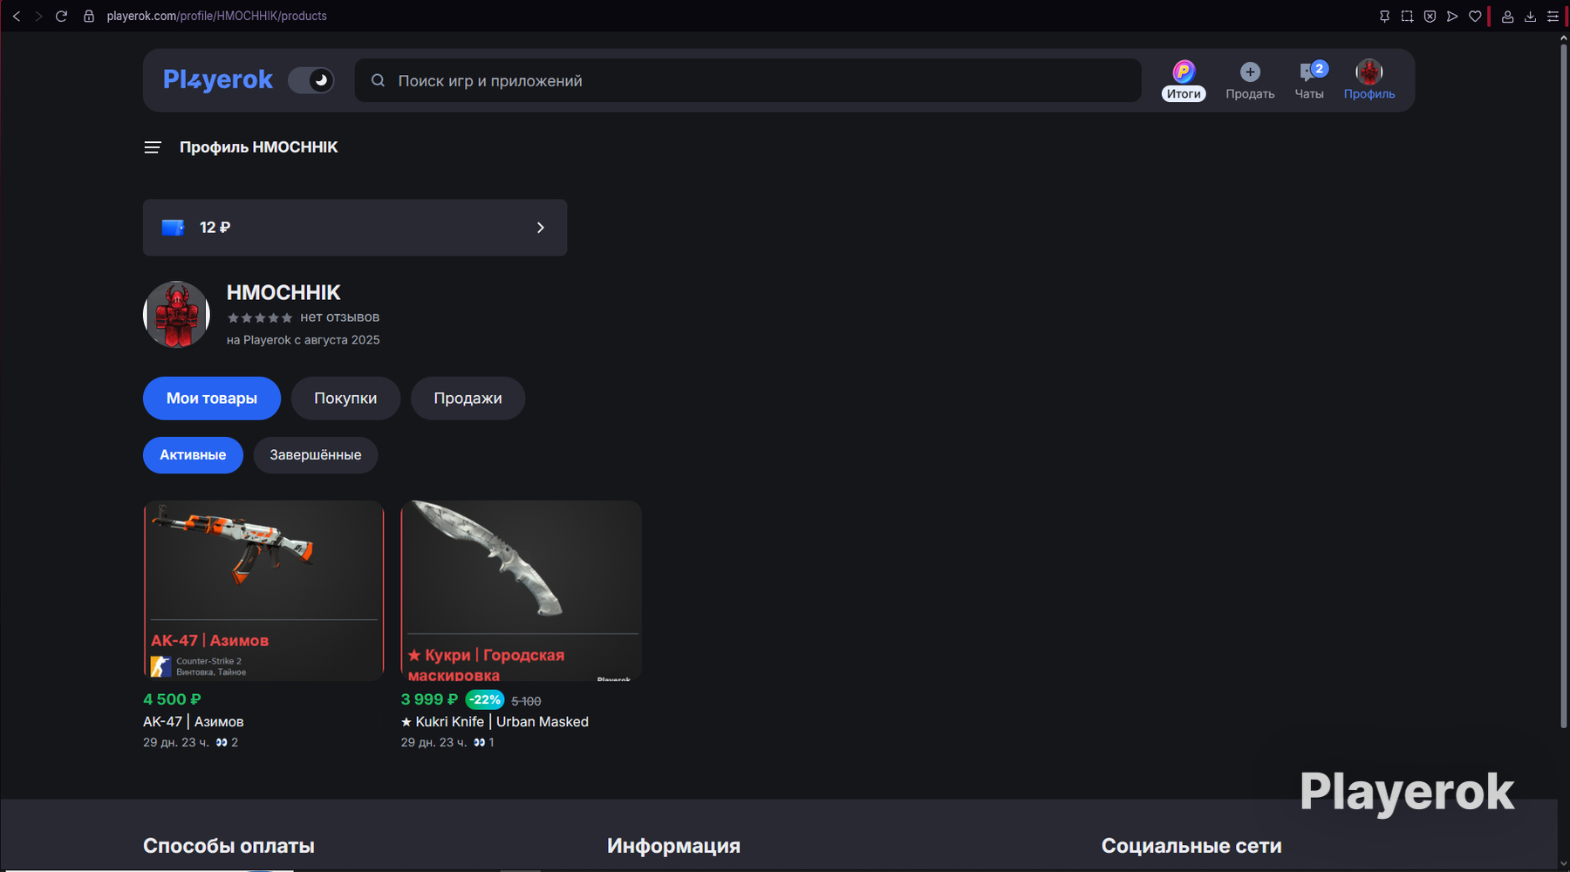The height and width of the screenshot is (872, 1570).
Task: Click the 12 ₽ balance amount
Action: click(215, 228)
